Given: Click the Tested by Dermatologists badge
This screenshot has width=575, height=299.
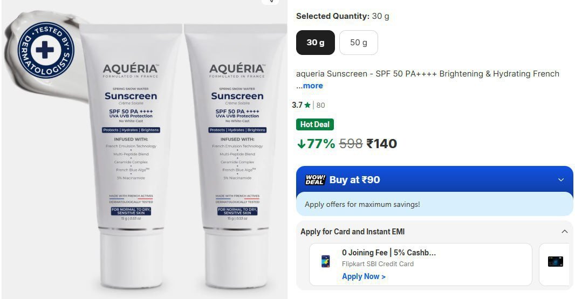Looking at the screenshot, I should click(46, 50).
